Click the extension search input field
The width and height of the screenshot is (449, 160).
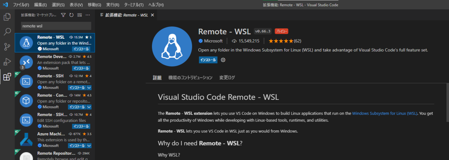click(56, 26)
